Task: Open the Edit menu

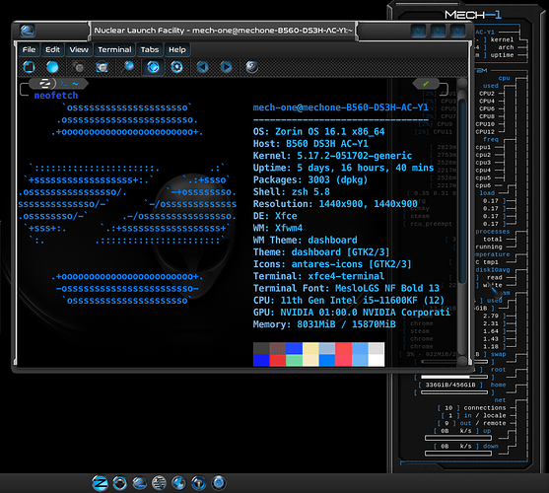Action: point(52,49)
